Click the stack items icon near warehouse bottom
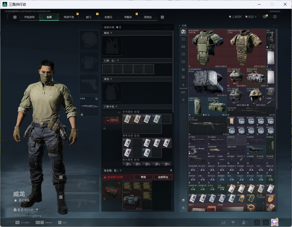The image size is (292, 227). coord(183,200)
